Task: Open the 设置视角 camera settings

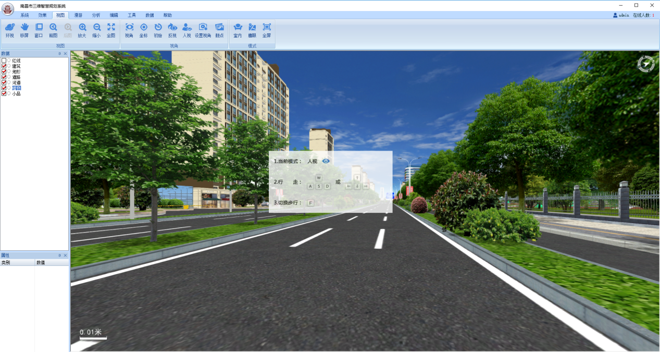Action: click(x=203, y=30)
